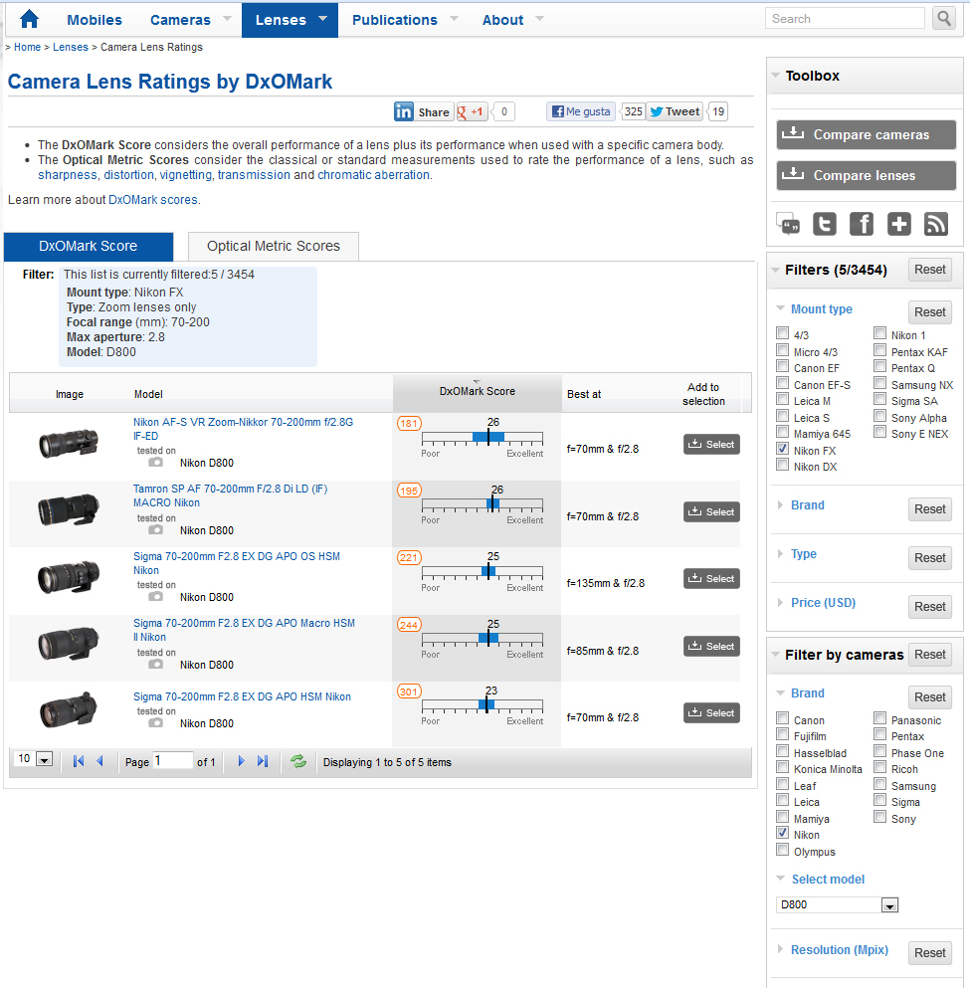Click the Page number input field
970x988 pixels.
(172, 760)
